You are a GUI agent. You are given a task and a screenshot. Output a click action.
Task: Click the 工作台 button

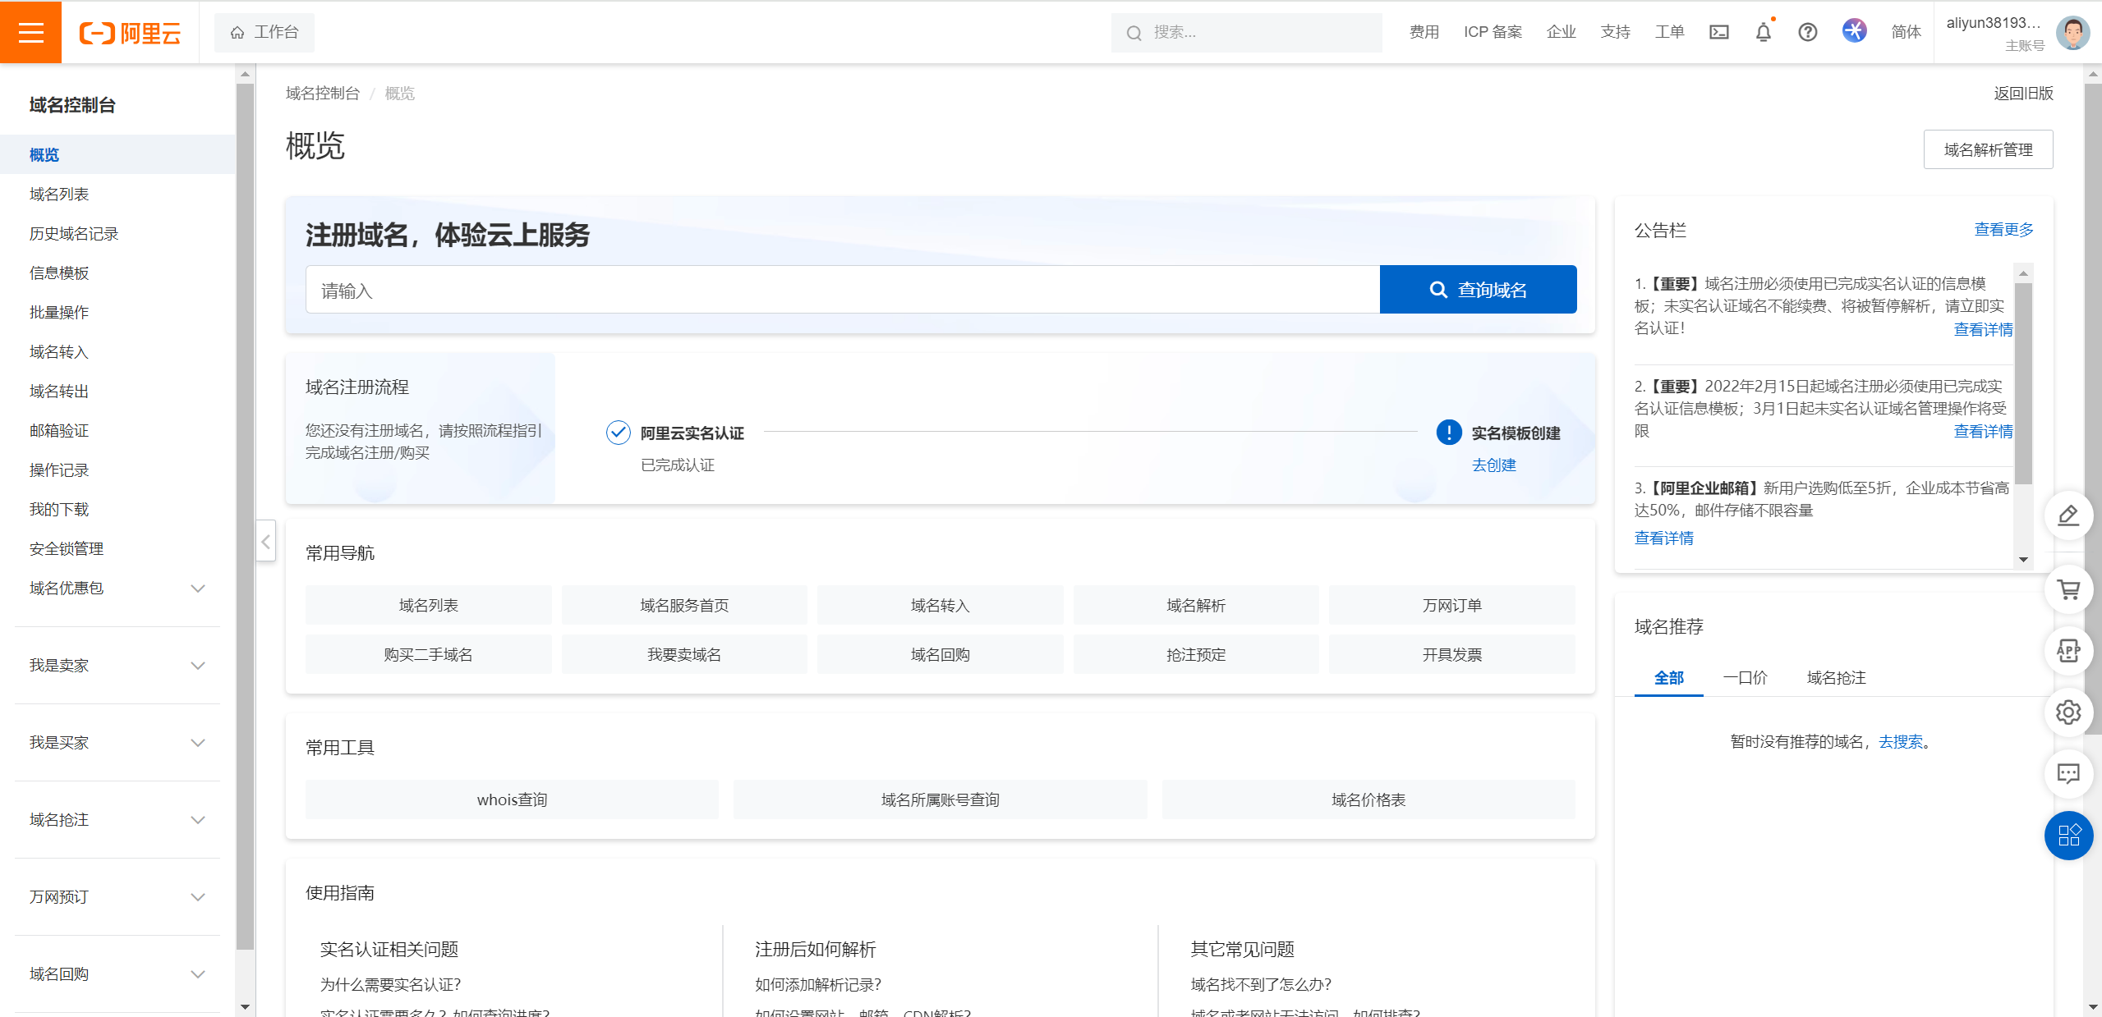tap(264, 32)
